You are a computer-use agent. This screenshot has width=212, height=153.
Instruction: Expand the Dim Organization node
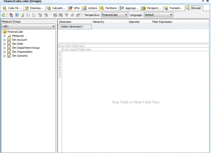[x=4, y=52]
